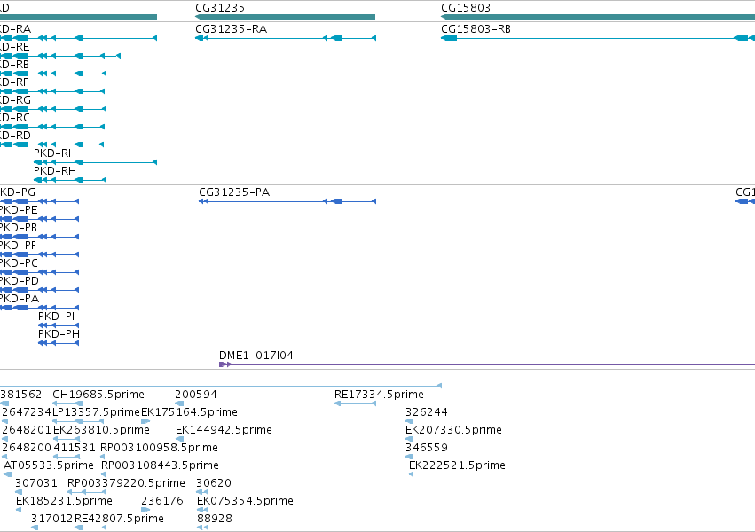
Task: Select the RP003108443.5prime label
Action: pyautogui.click(x=160, y=465)
